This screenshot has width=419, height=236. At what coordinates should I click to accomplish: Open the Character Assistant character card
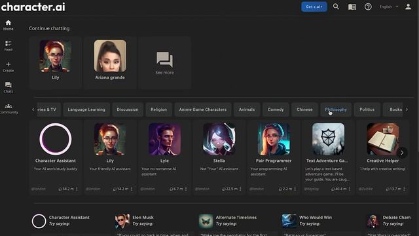56,157
